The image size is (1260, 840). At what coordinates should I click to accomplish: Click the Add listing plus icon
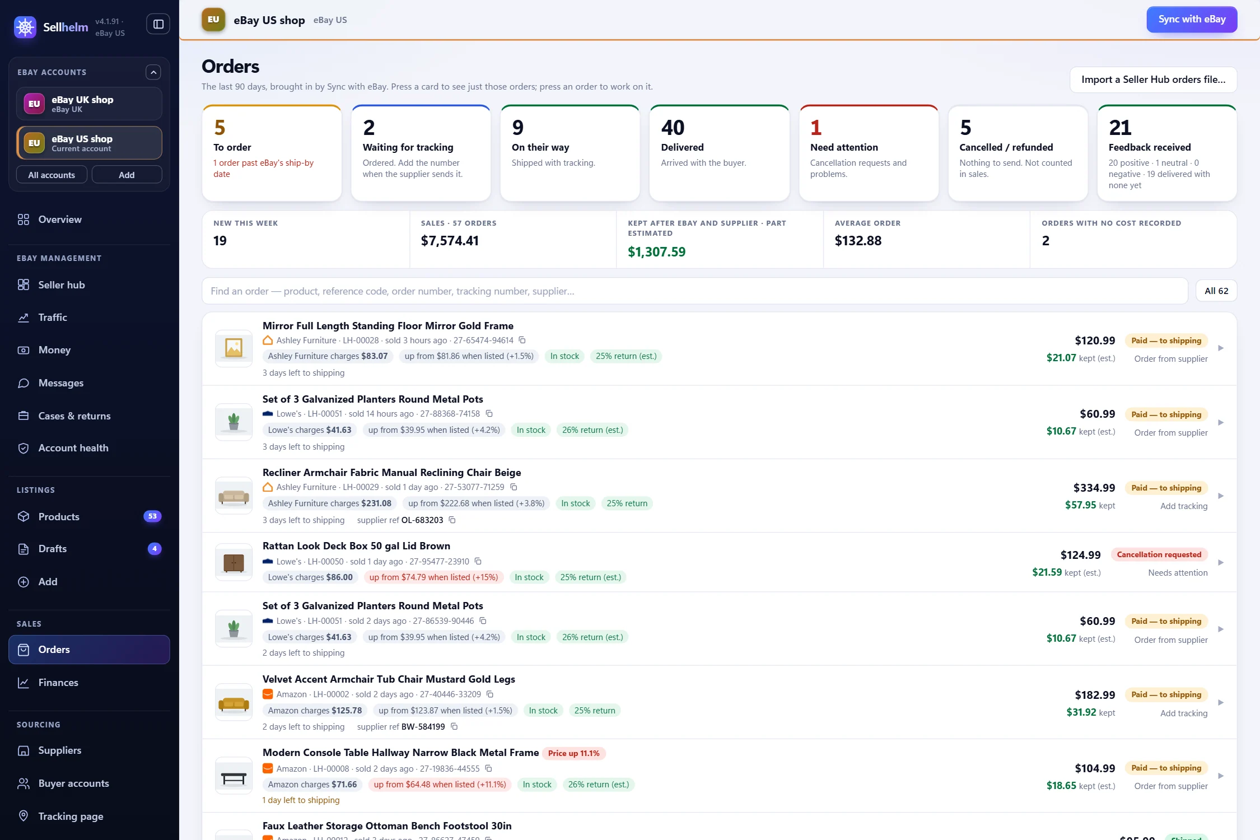(24, 582)
